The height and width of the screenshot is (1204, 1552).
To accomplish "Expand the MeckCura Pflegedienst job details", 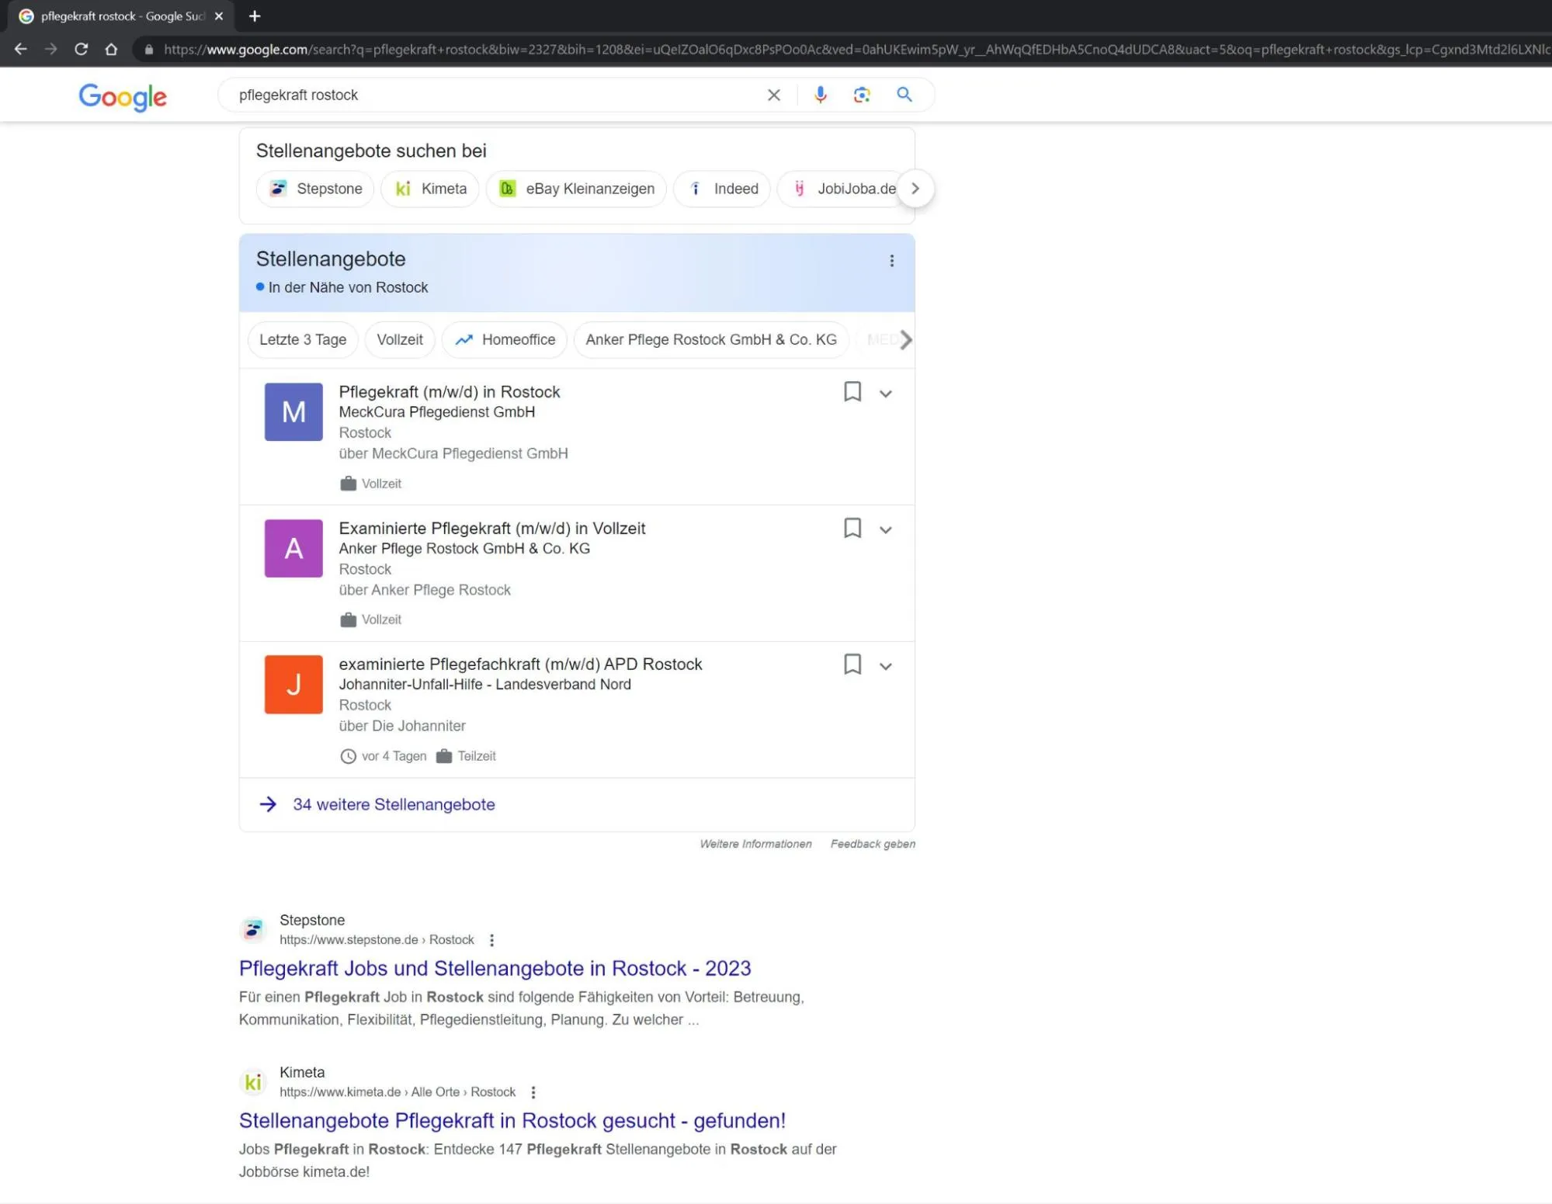I will coord(886,394).
